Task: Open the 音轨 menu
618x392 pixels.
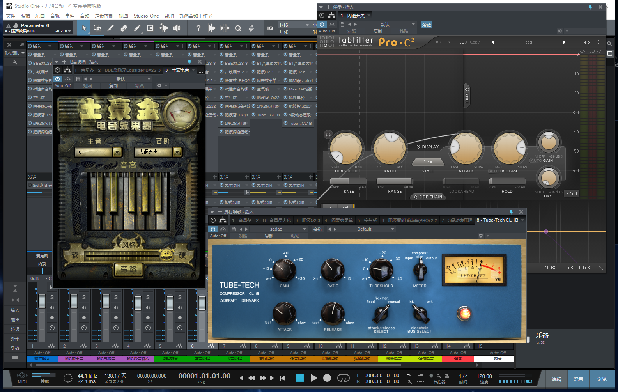Action: click(55, 16)
